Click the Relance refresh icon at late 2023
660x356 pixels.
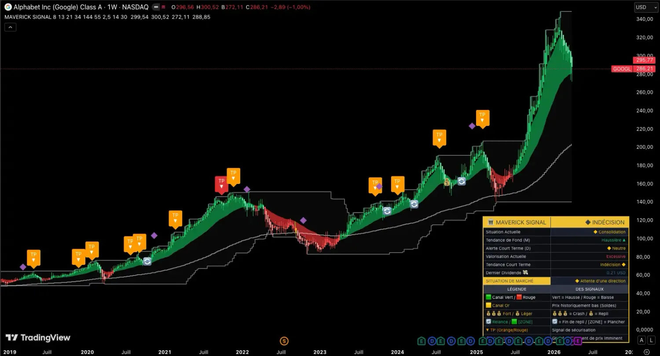[387, 211]
